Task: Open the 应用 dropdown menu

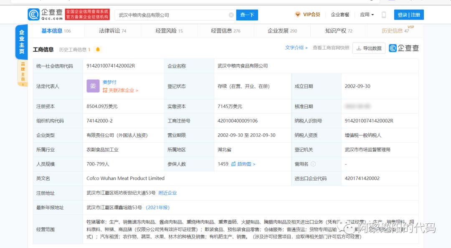Action: click(x=367, y=15)
